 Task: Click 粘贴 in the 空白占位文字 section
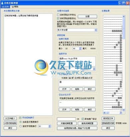click(x=77, y=109)
